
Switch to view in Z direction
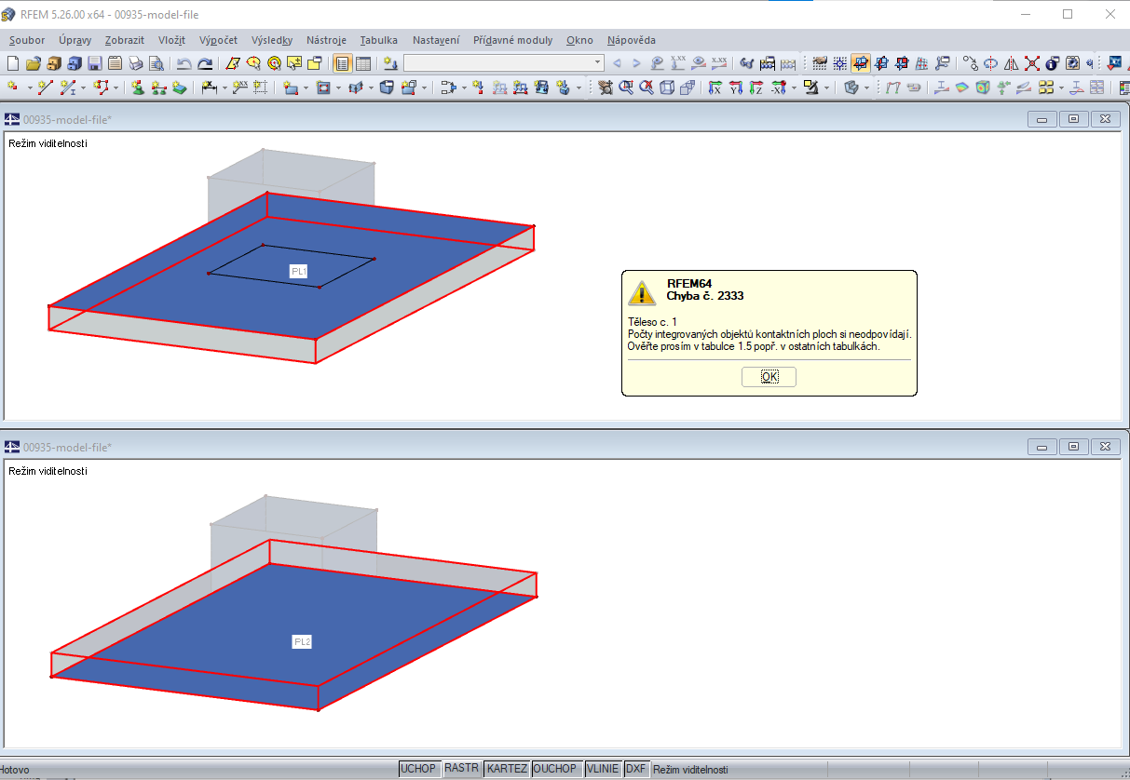(x=756, y=87)
